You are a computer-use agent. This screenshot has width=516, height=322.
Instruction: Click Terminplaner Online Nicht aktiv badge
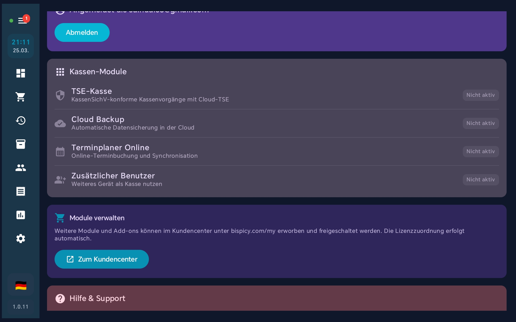click(x=481, y=152)
